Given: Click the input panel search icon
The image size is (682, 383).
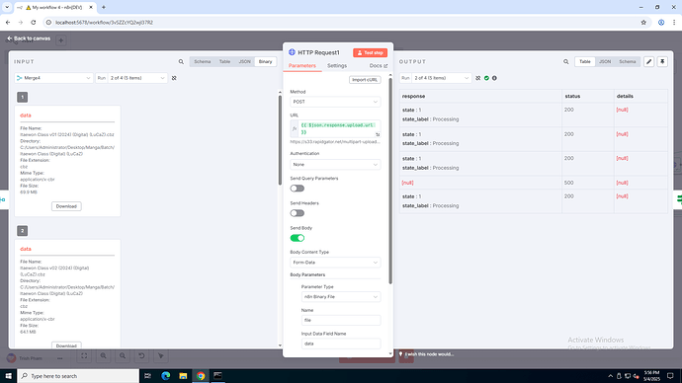Looking at the screenshot, I should (x=181, y=61).
